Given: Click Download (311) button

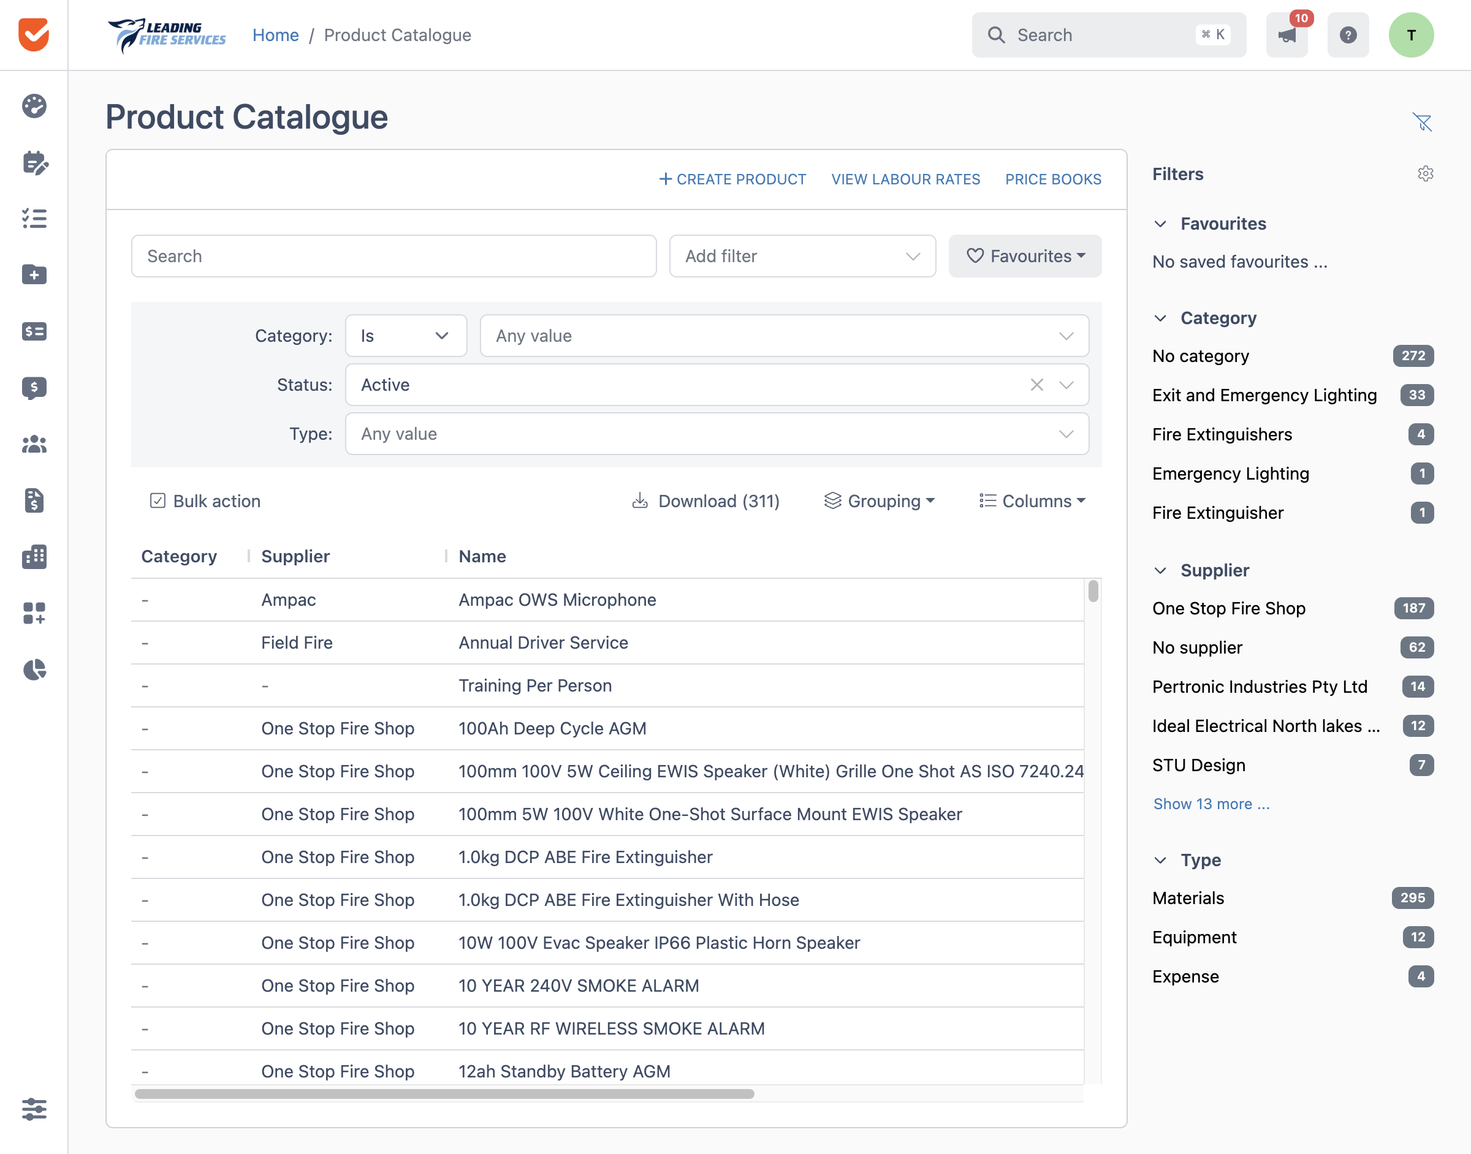Looking at the screenshot, I should 705,500.
